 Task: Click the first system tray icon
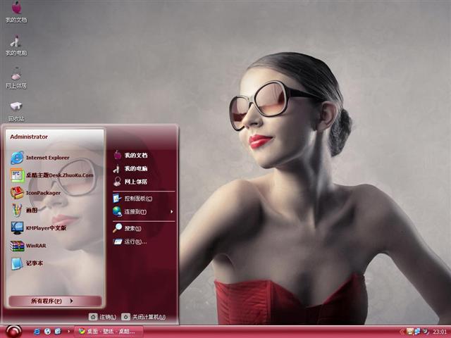(x=409, y=332)
